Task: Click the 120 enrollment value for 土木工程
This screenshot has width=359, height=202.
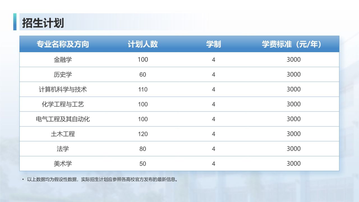Action: [143, 134]
